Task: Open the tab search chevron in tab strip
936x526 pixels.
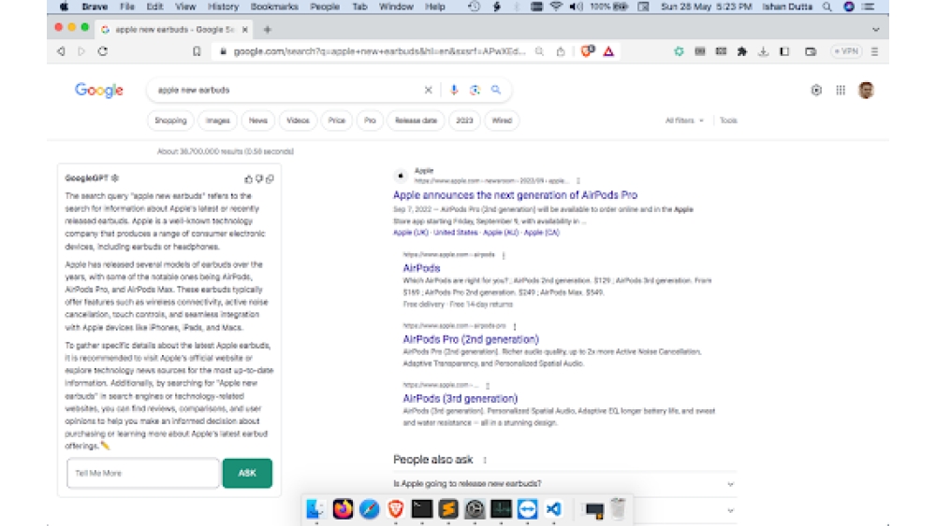Action: (876, 29)
